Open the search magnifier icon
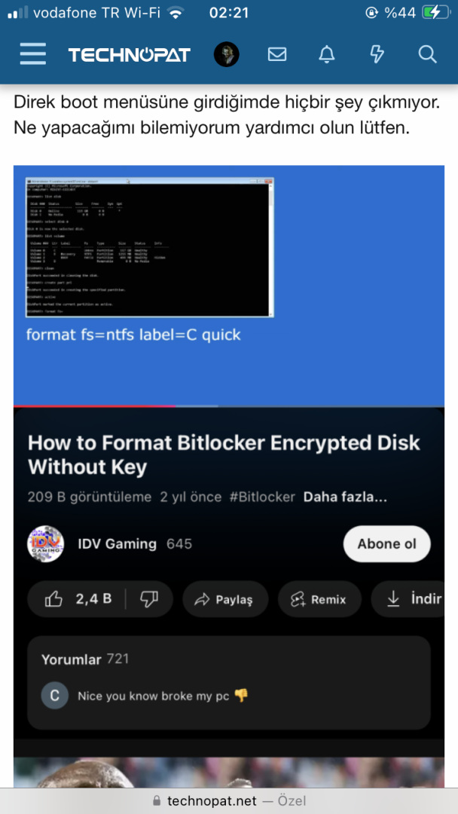458x814 pixels. 427,54
